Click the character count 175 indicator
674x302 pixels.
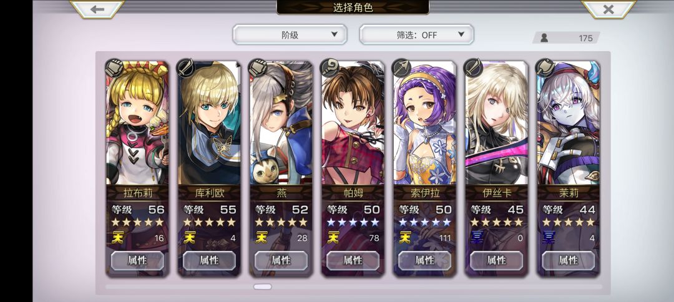[566, 38]
